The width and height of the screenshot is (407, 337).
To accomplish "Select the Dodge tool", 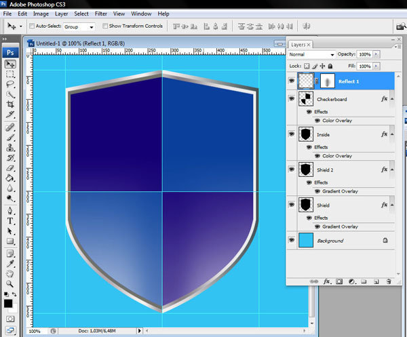I will click(10, 199).
